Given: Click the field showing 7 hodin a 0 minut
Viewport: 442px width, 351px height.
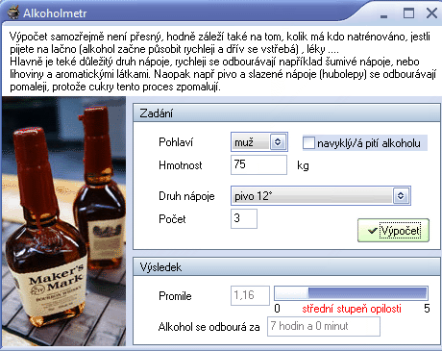Looking at the screenshot, I should [x=324, y=326].
